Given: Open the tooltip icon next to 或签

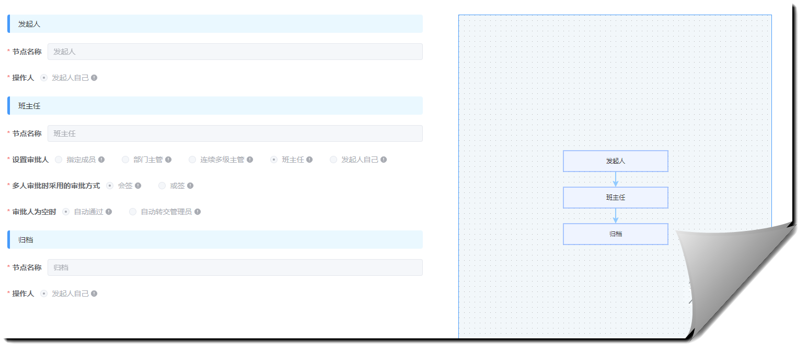Looking at the screenshot, I should 191,185.
